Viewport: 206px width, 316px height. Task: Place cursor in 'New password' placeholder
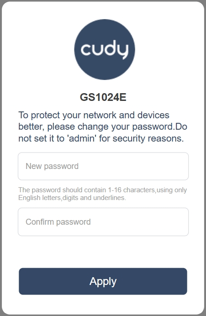[52, 166]
